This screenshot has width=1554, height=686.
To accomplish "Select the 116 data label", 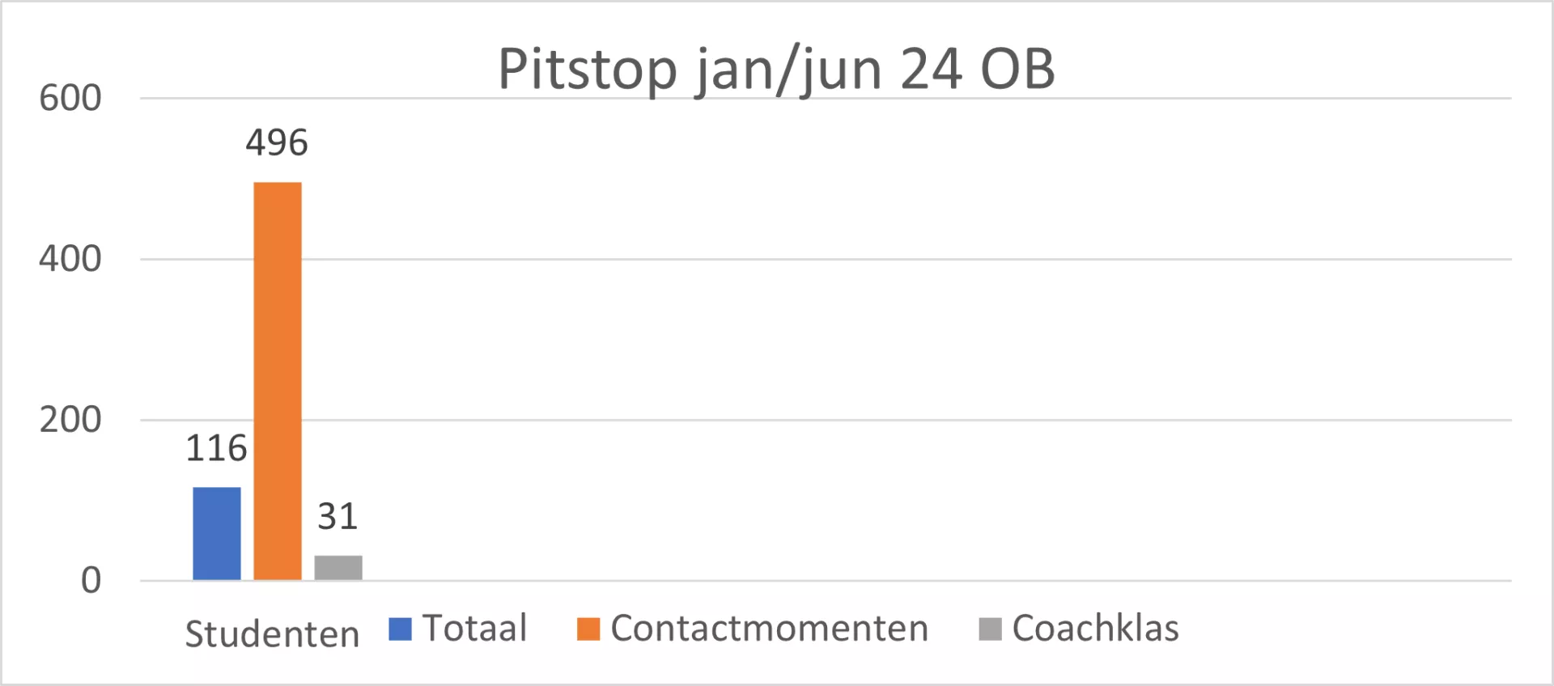I will click(216, 448).
